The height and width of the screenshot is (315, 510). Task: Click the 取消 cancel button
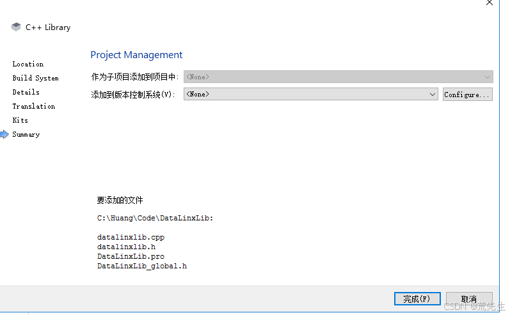click(x=469, y=299)
